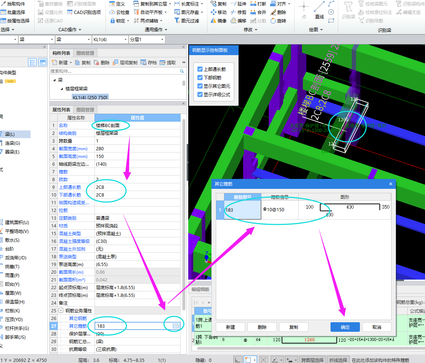Screen dimensions: 425x363
Task: Select the 批量选择 batch select tool
Action: tap(13, 12)
